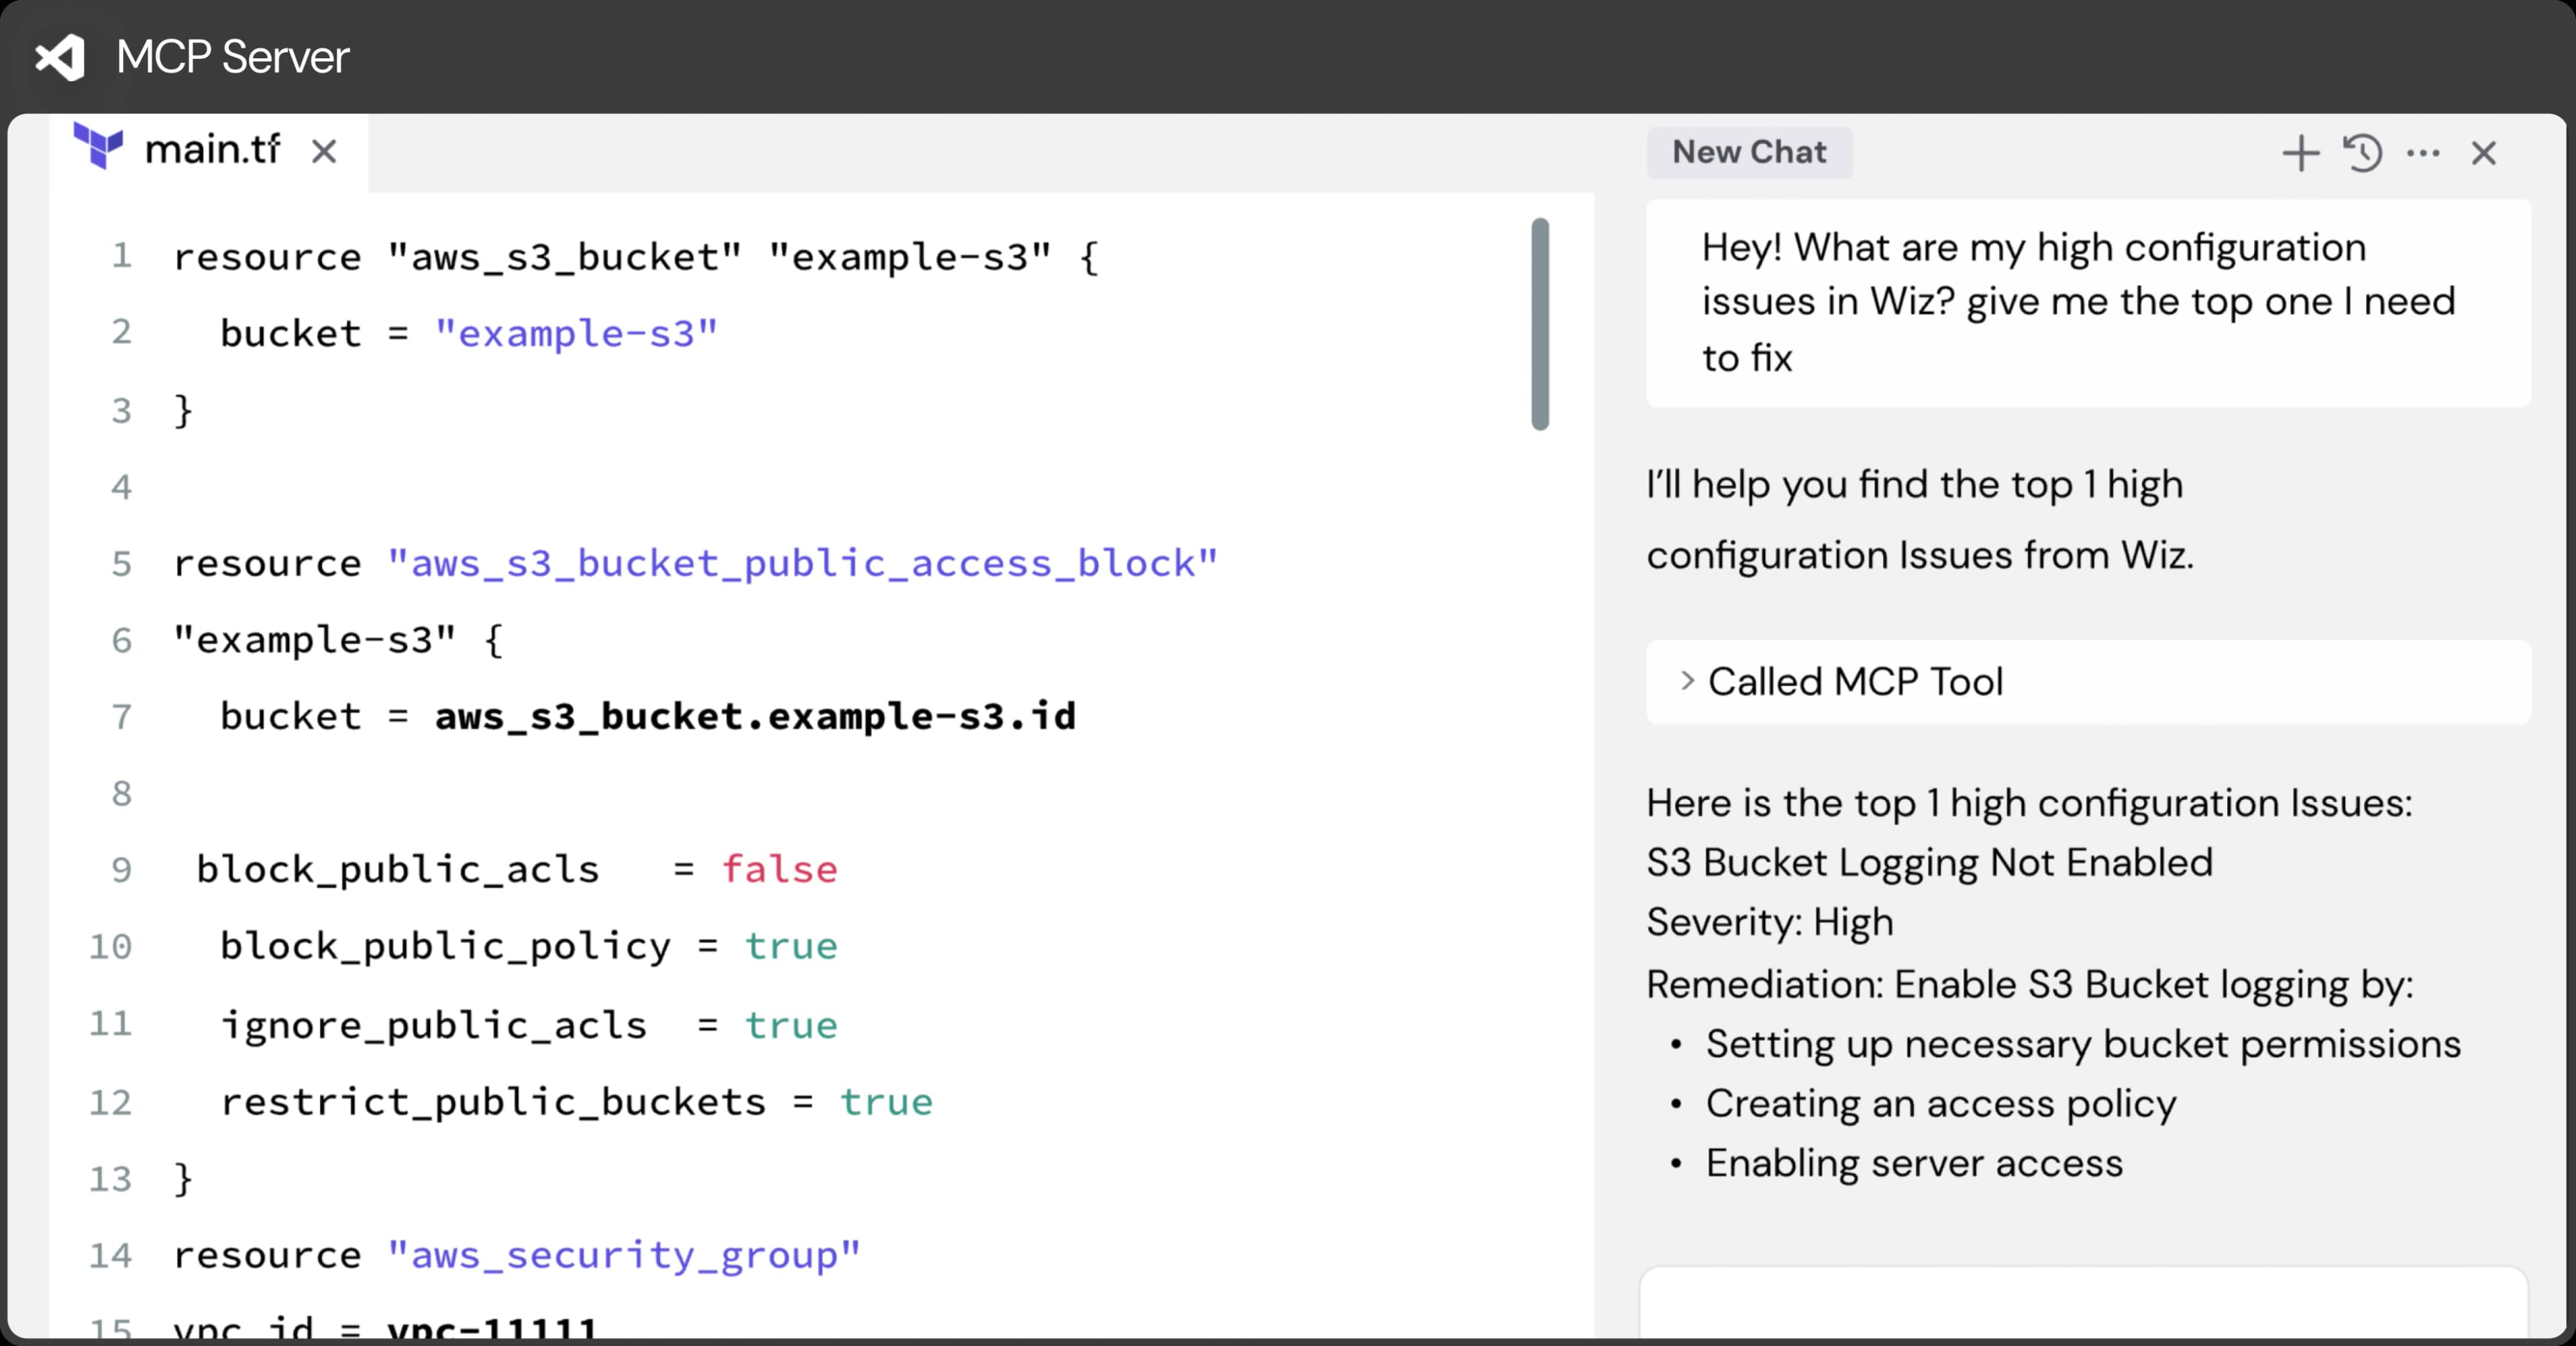Click the MCP Server title text

pyautogui.click(x=233, y=57)
